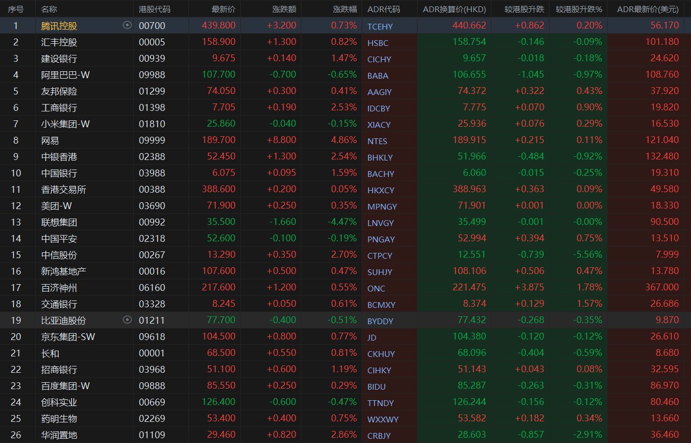Select 药明生物 from the list
Image resolution: width=691 pixels, height=443 pixels.
point(59,418)
